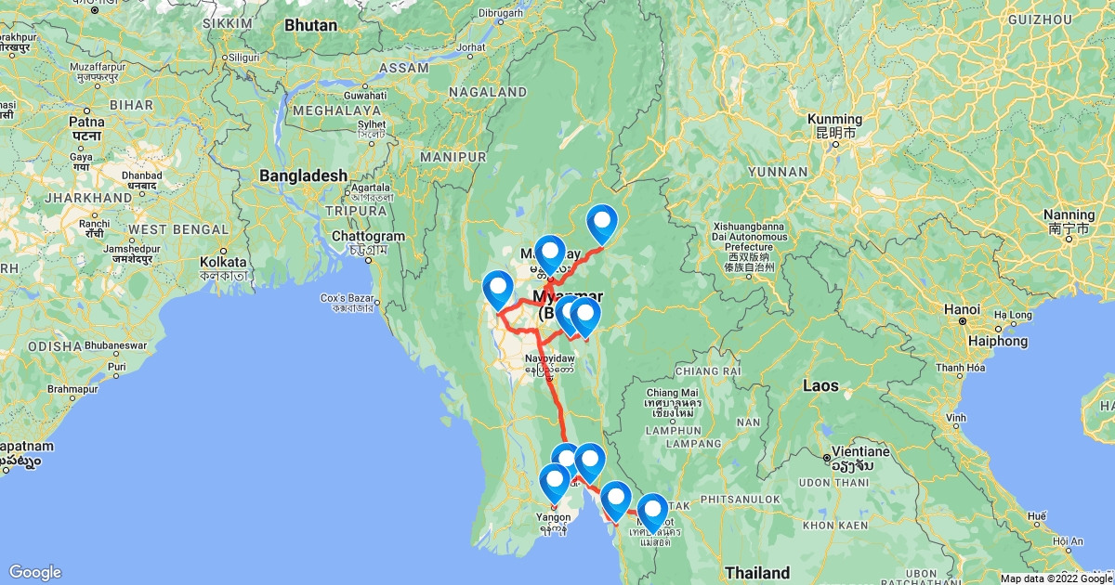Click the Map data ©2022 Google attribution
The height and width of the screenshot is (585, 1115).
[x=1055, y=578]
